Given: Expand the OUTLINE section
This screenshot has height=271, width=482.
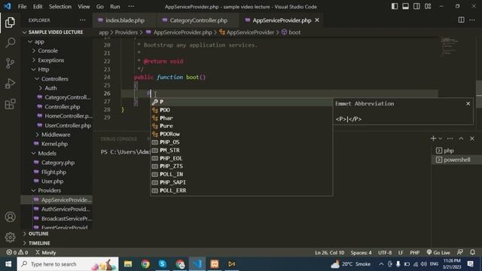Looking at the screenshot, I should 38,234.
